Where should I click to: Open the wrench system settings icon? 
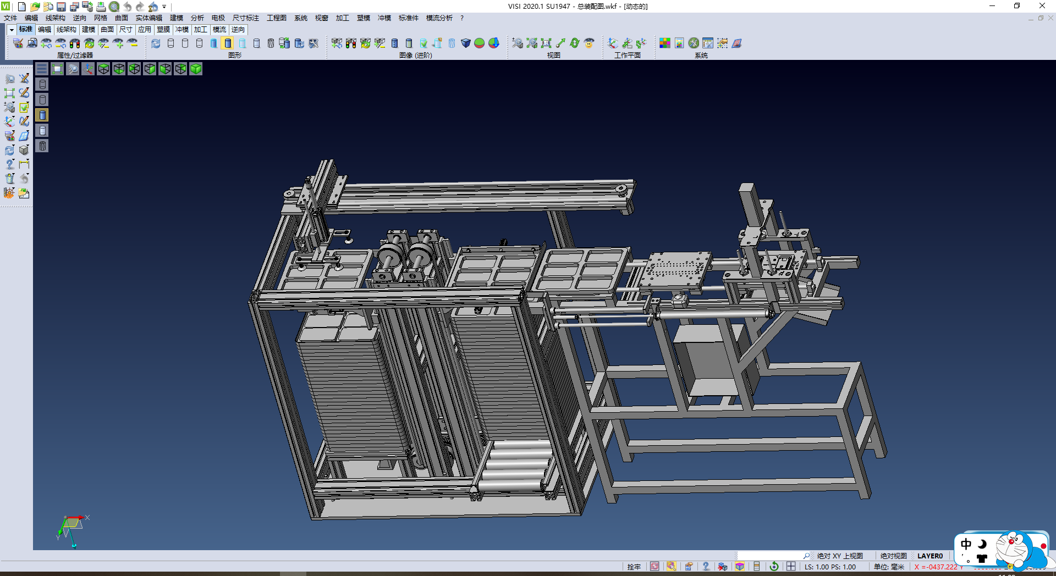tap(694, 43)
